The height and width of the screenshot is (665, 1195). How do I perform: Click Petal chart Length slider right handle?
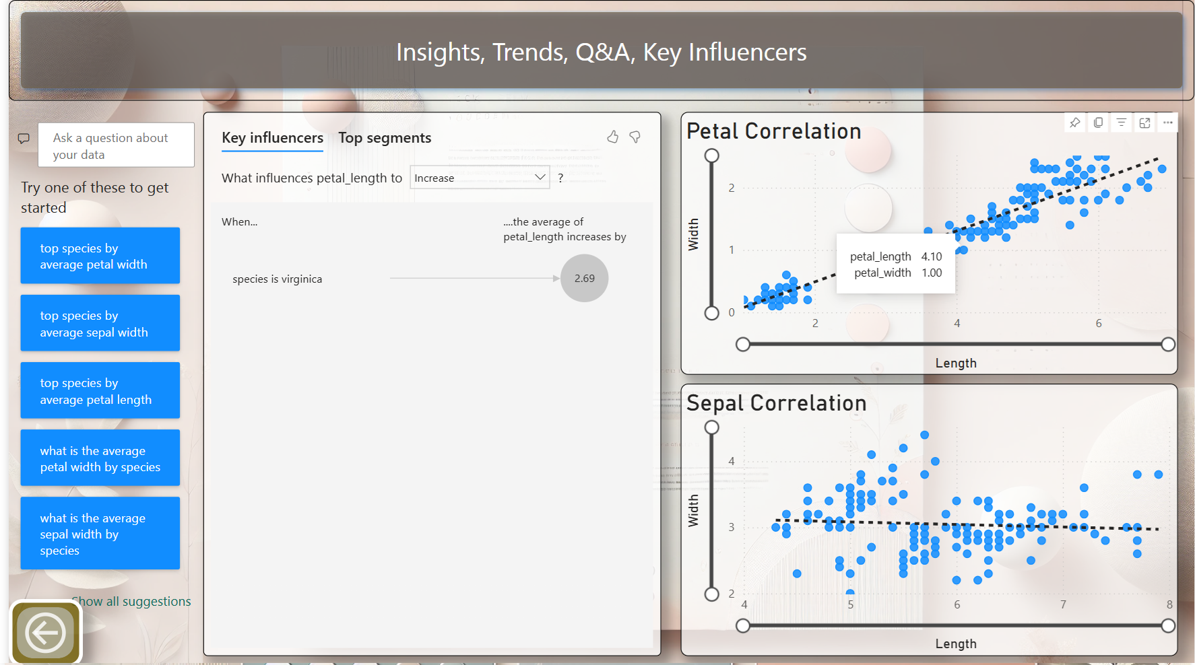pyautogui.click(x=1168, y=344)
